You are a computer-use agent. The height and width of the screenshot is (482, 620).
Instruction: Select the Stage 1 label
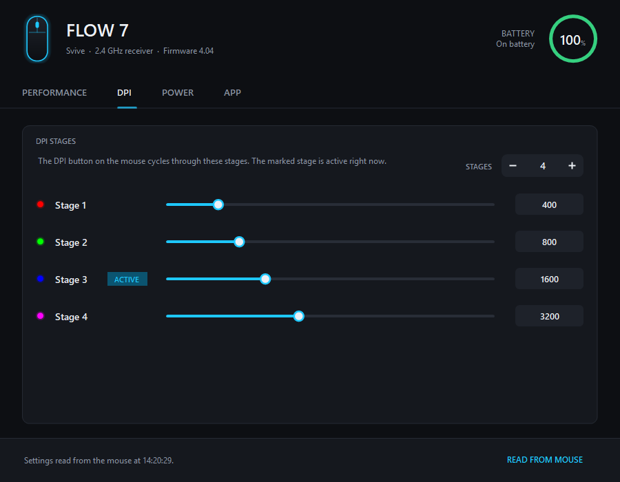coord(70,205)
